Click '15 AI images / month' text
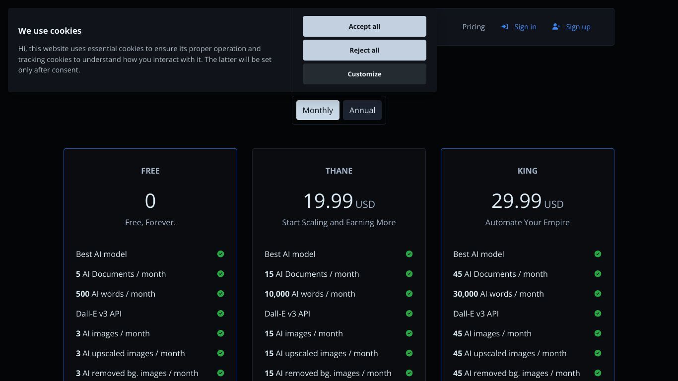The height and width of the screenshot is (381, 678). [x=304, y=333]
